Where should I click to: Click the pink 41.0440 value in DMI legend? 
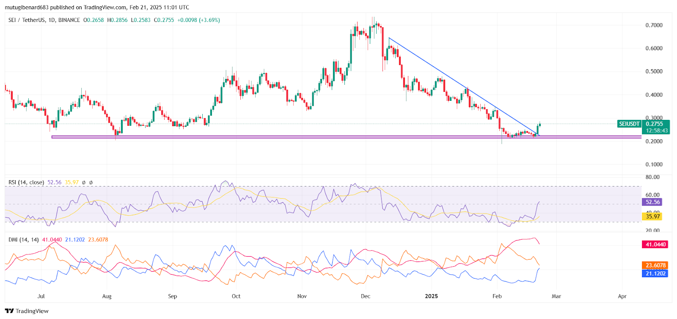52,239
